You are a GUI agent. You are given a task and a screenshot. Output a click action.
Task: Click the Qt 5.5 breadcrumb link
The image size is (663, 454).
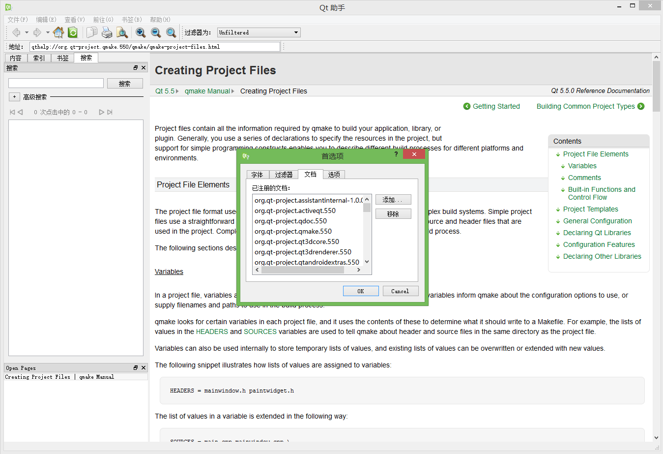coord(165,91)
